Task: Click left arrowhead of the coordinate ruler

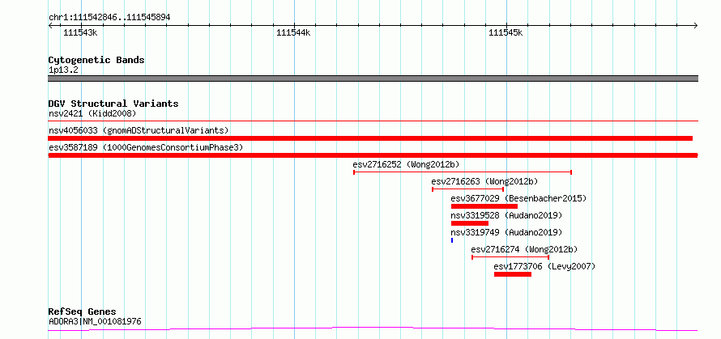Action: click(50, 25)
